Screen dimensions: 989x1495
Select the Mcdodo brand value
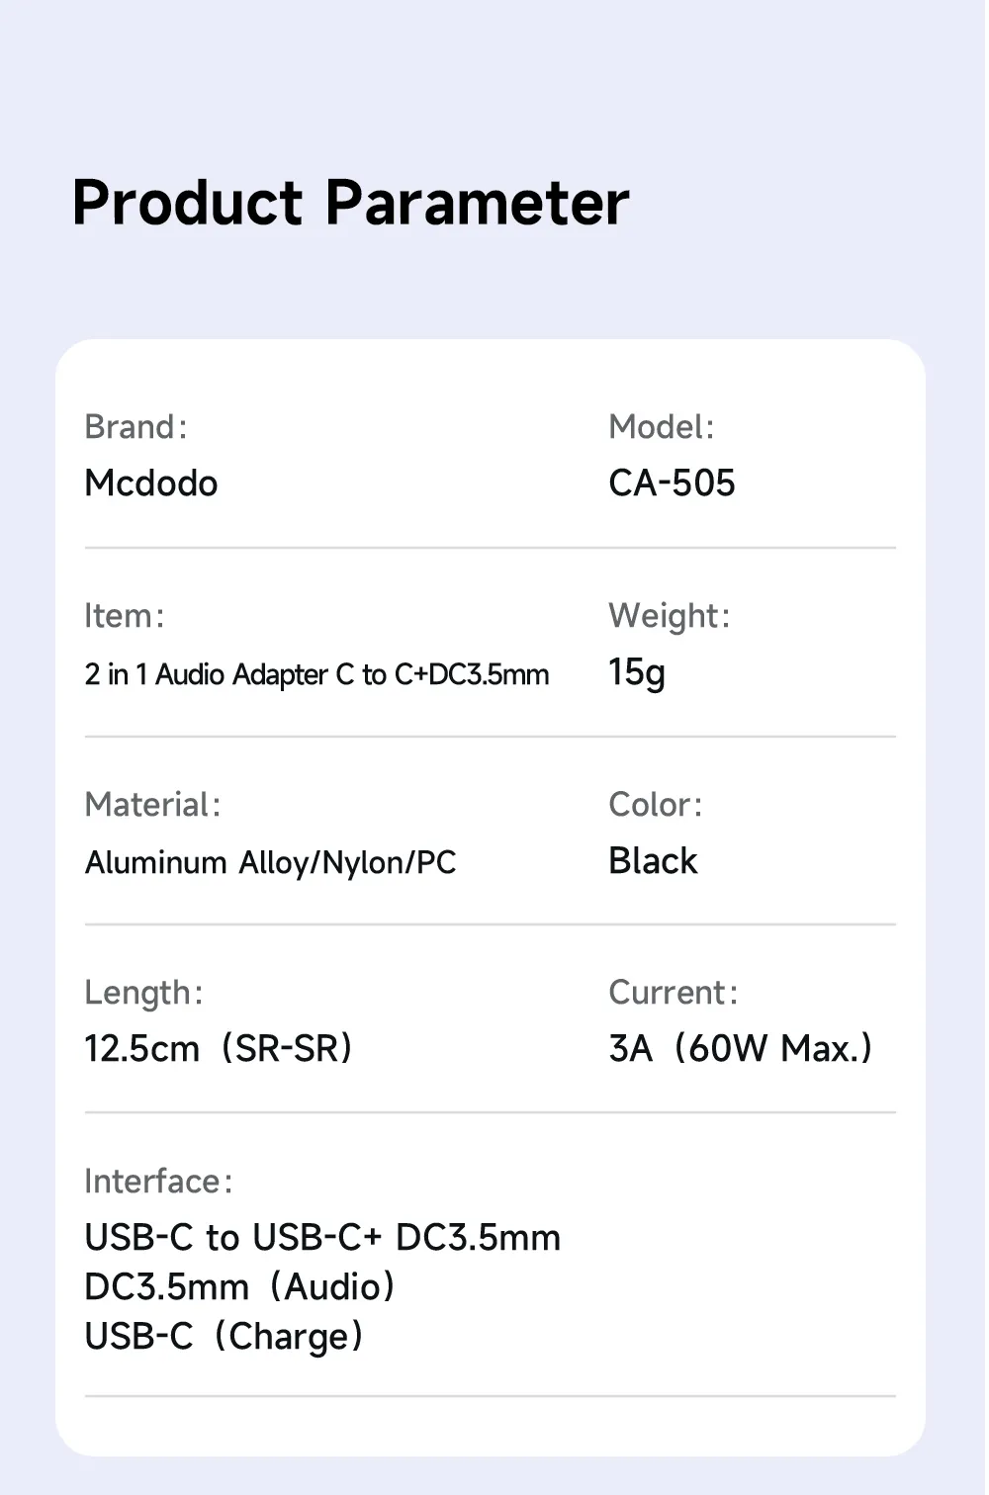click(x=151, y=484)
